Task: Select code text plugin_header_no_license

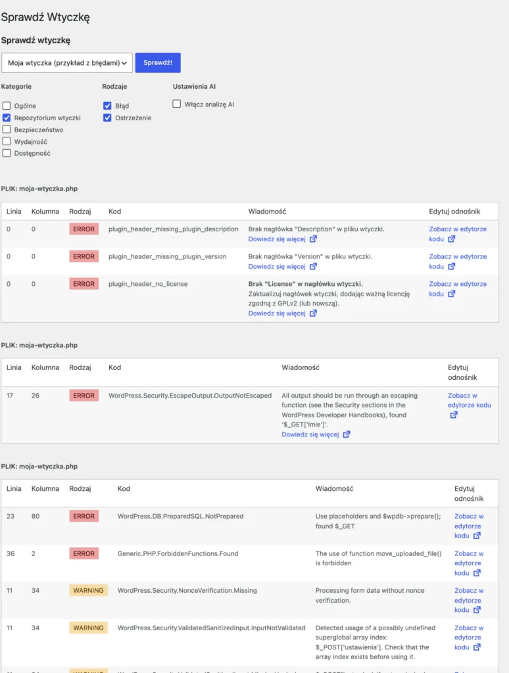Action: click(x=148, y=284)
